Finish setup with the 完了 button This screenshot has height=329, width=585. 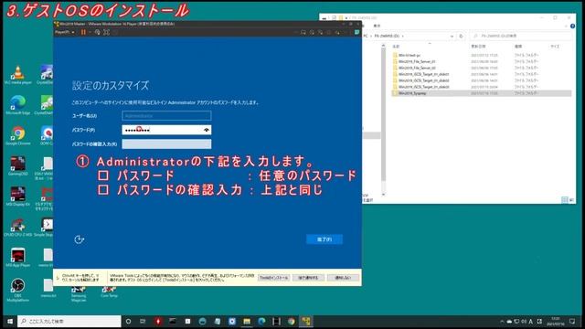[x=324, y=239]
